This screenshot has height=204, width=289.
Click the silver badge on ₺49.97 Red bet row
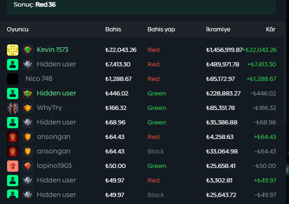pos(28,181)
